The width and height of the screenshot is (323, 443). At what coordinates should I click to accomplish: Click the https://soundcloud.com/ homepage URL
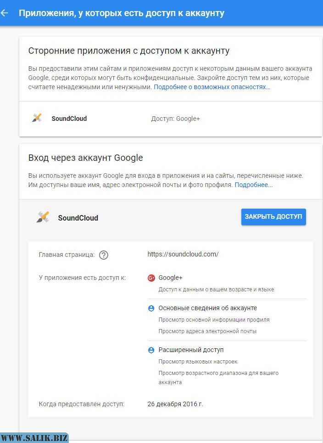click(x=183, y=254)
